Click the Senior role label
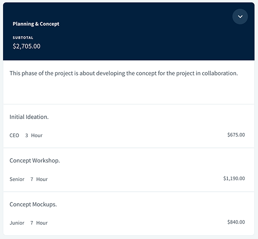The height and width of the screenshot is (239, 258). coord(17,179)
